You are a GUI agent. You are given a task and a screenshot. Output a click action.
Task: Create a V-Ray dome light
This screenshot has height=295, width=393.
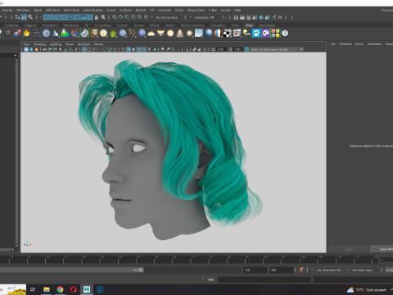click(151, 34)
